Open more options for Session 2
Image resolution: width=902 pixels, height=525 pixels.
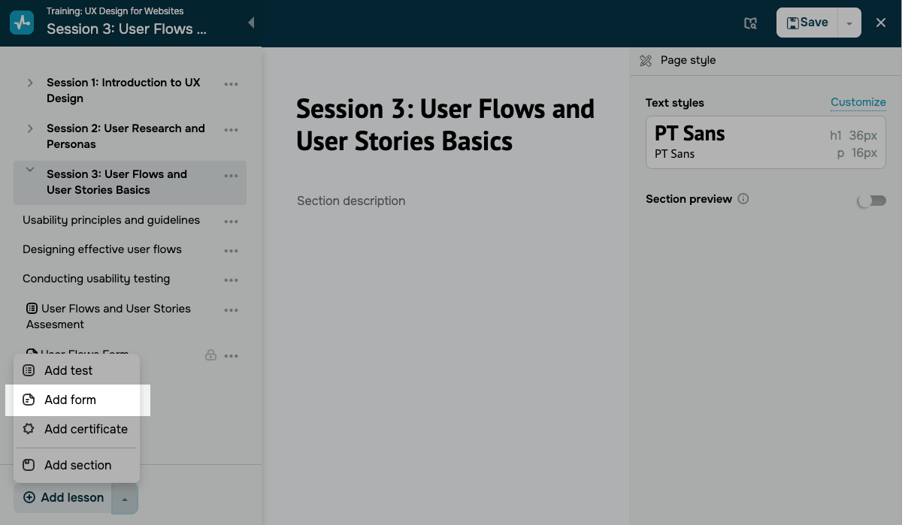231,130
